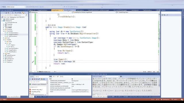The height and width of the screenshot is (103, 184).
Task: Open the WebAppVue project navigation dropdown
Action: coord(72,12)
